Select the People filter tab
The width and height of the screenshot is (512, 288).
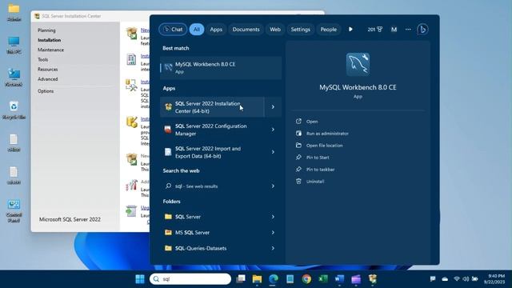[328, 30]
